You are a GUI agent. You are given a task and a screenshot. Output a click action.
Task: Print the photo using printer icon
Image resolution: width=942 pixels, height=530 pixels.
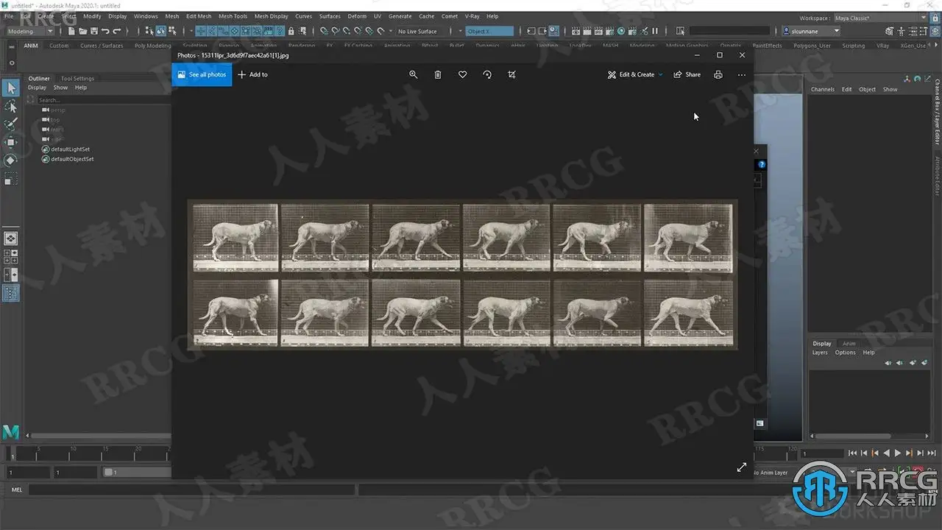tap(718, 74)
